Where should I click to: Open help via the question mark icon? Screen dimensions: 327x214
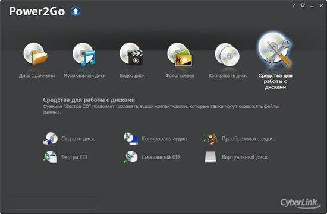(294, 5)
